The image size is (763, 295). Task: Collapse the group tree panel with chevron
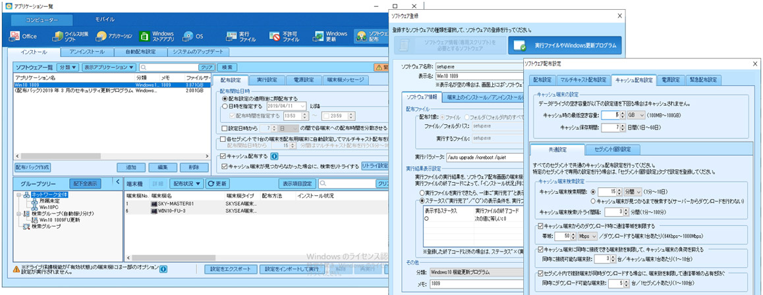tap(117, 181)
